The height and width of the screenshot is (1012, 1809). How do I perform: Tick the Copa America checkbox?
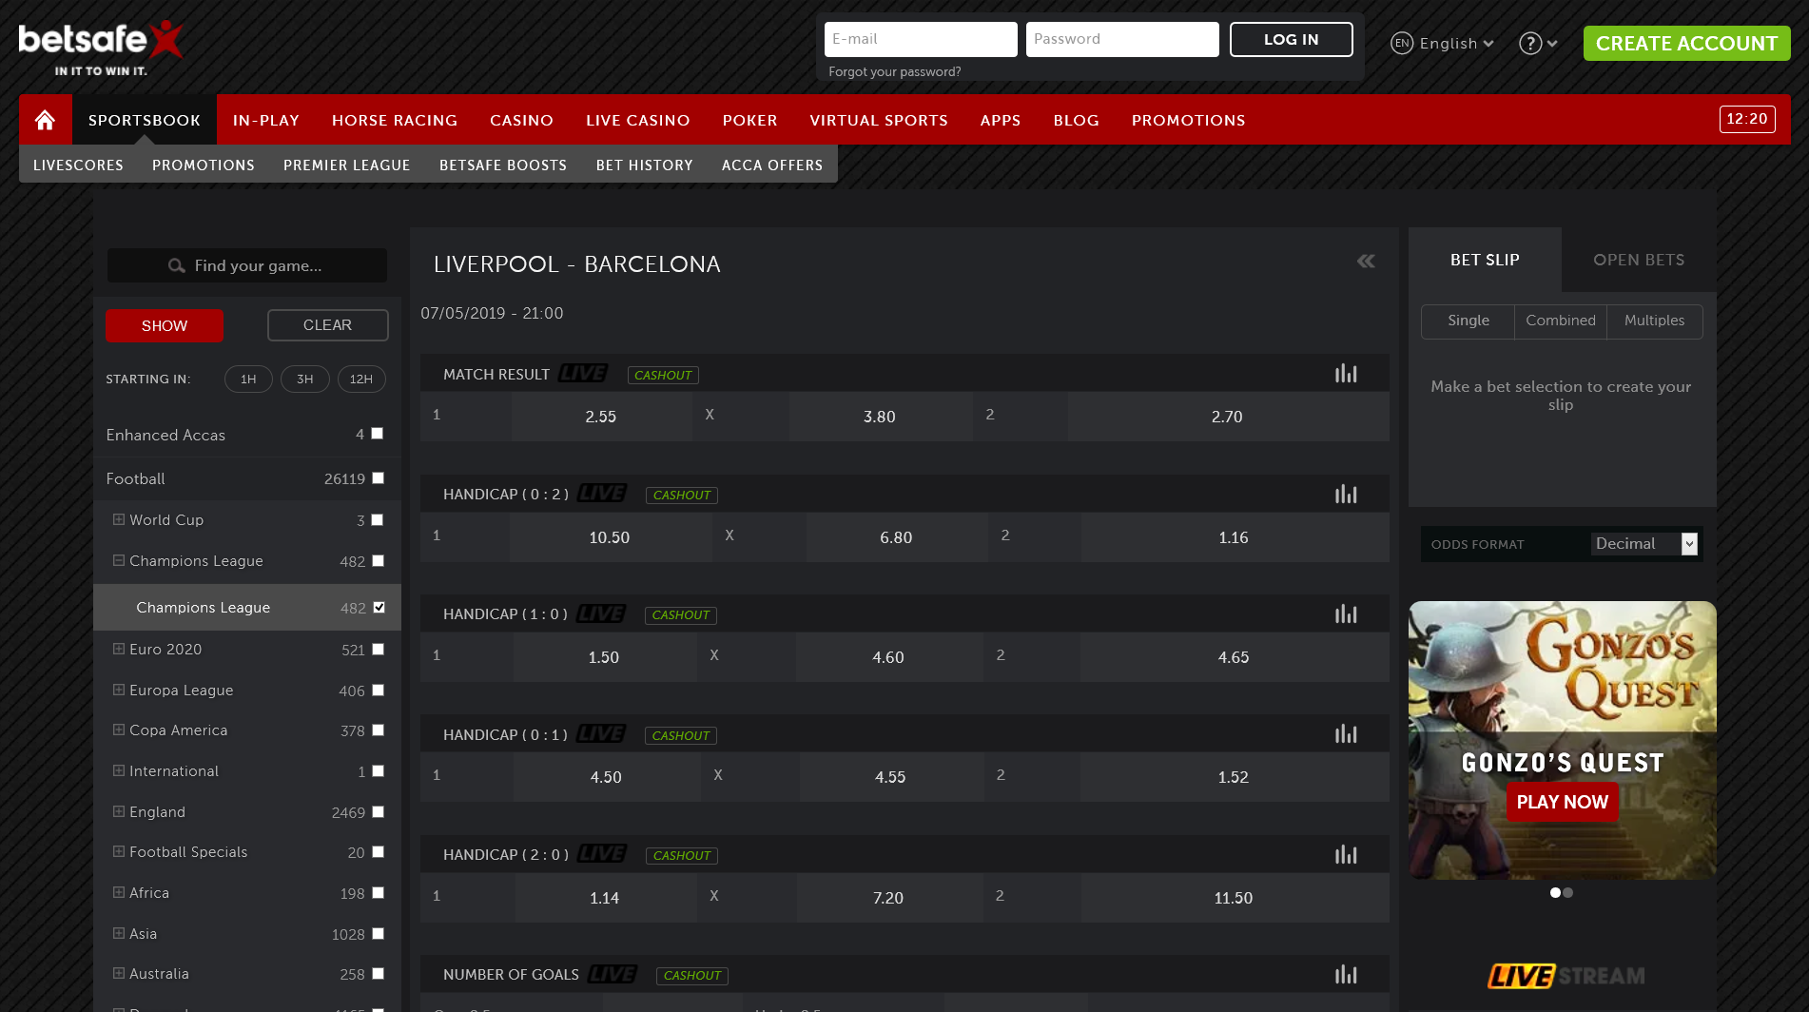point(378,730)
